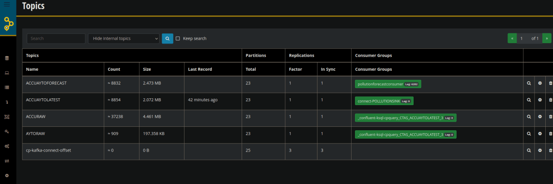Expand the Hide internal topics dropdown

pos(124,38)
